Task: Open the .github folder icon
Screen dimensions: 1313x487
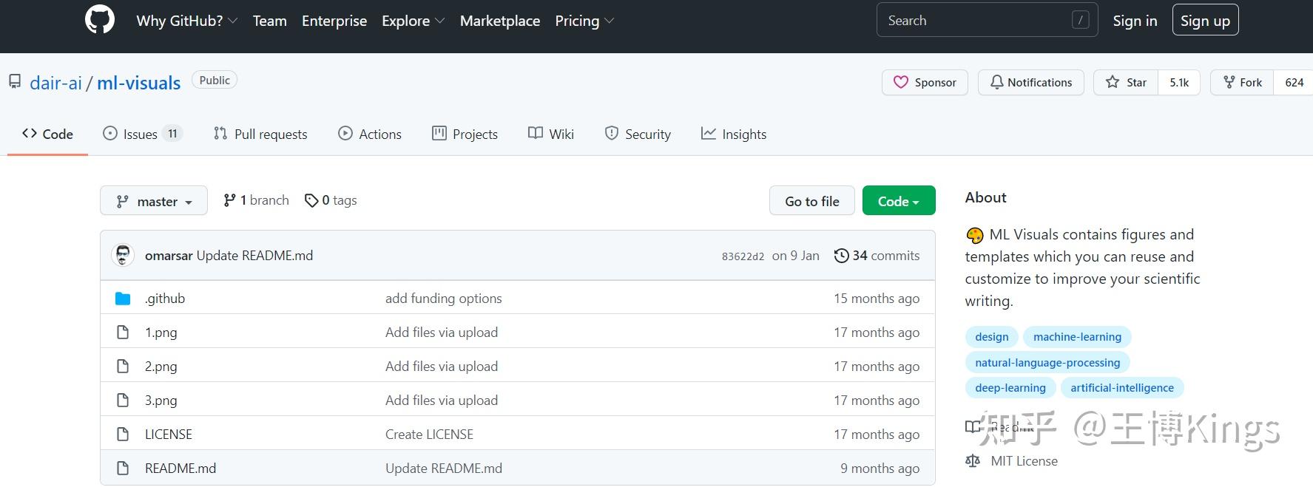Action: coord(123,299)
